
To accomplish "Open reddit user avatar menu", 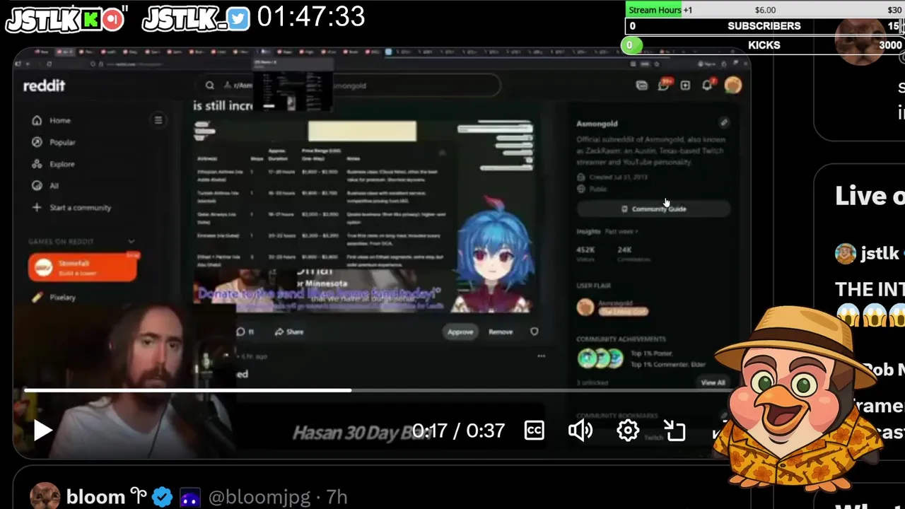I will (732, 86).
